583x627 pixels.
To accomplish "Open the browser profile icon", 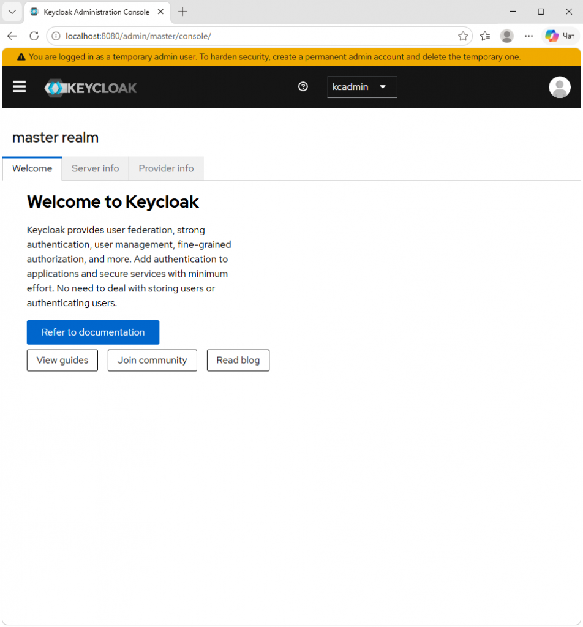I will pos(506,36).
